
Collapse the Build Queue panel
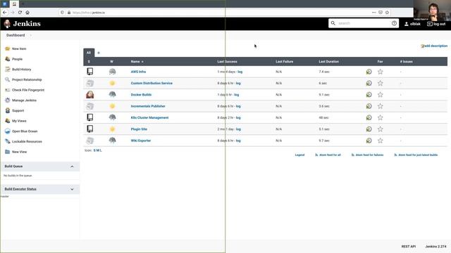[72, 167]
